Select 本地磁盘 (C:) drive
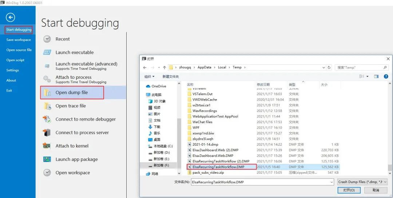Image resolution: width=393 pixels, height=198 pixels. coord(160,146)
